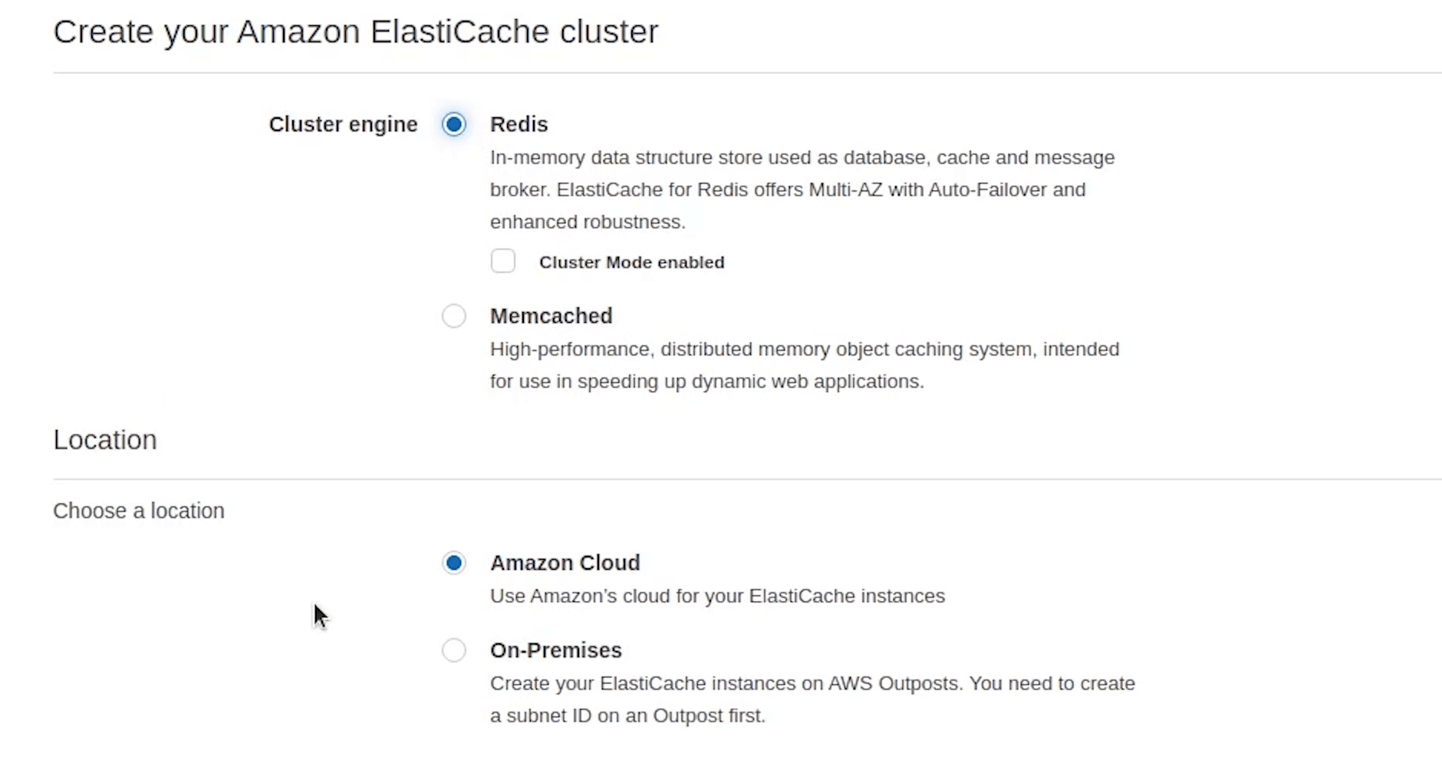Enable the Cluster Mode checkbox

coord(503,261)
